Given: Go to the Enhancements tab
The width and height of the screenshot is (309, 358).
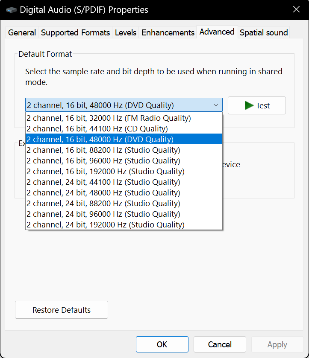Looking at the screenshot, I should [x=168, y=32].
